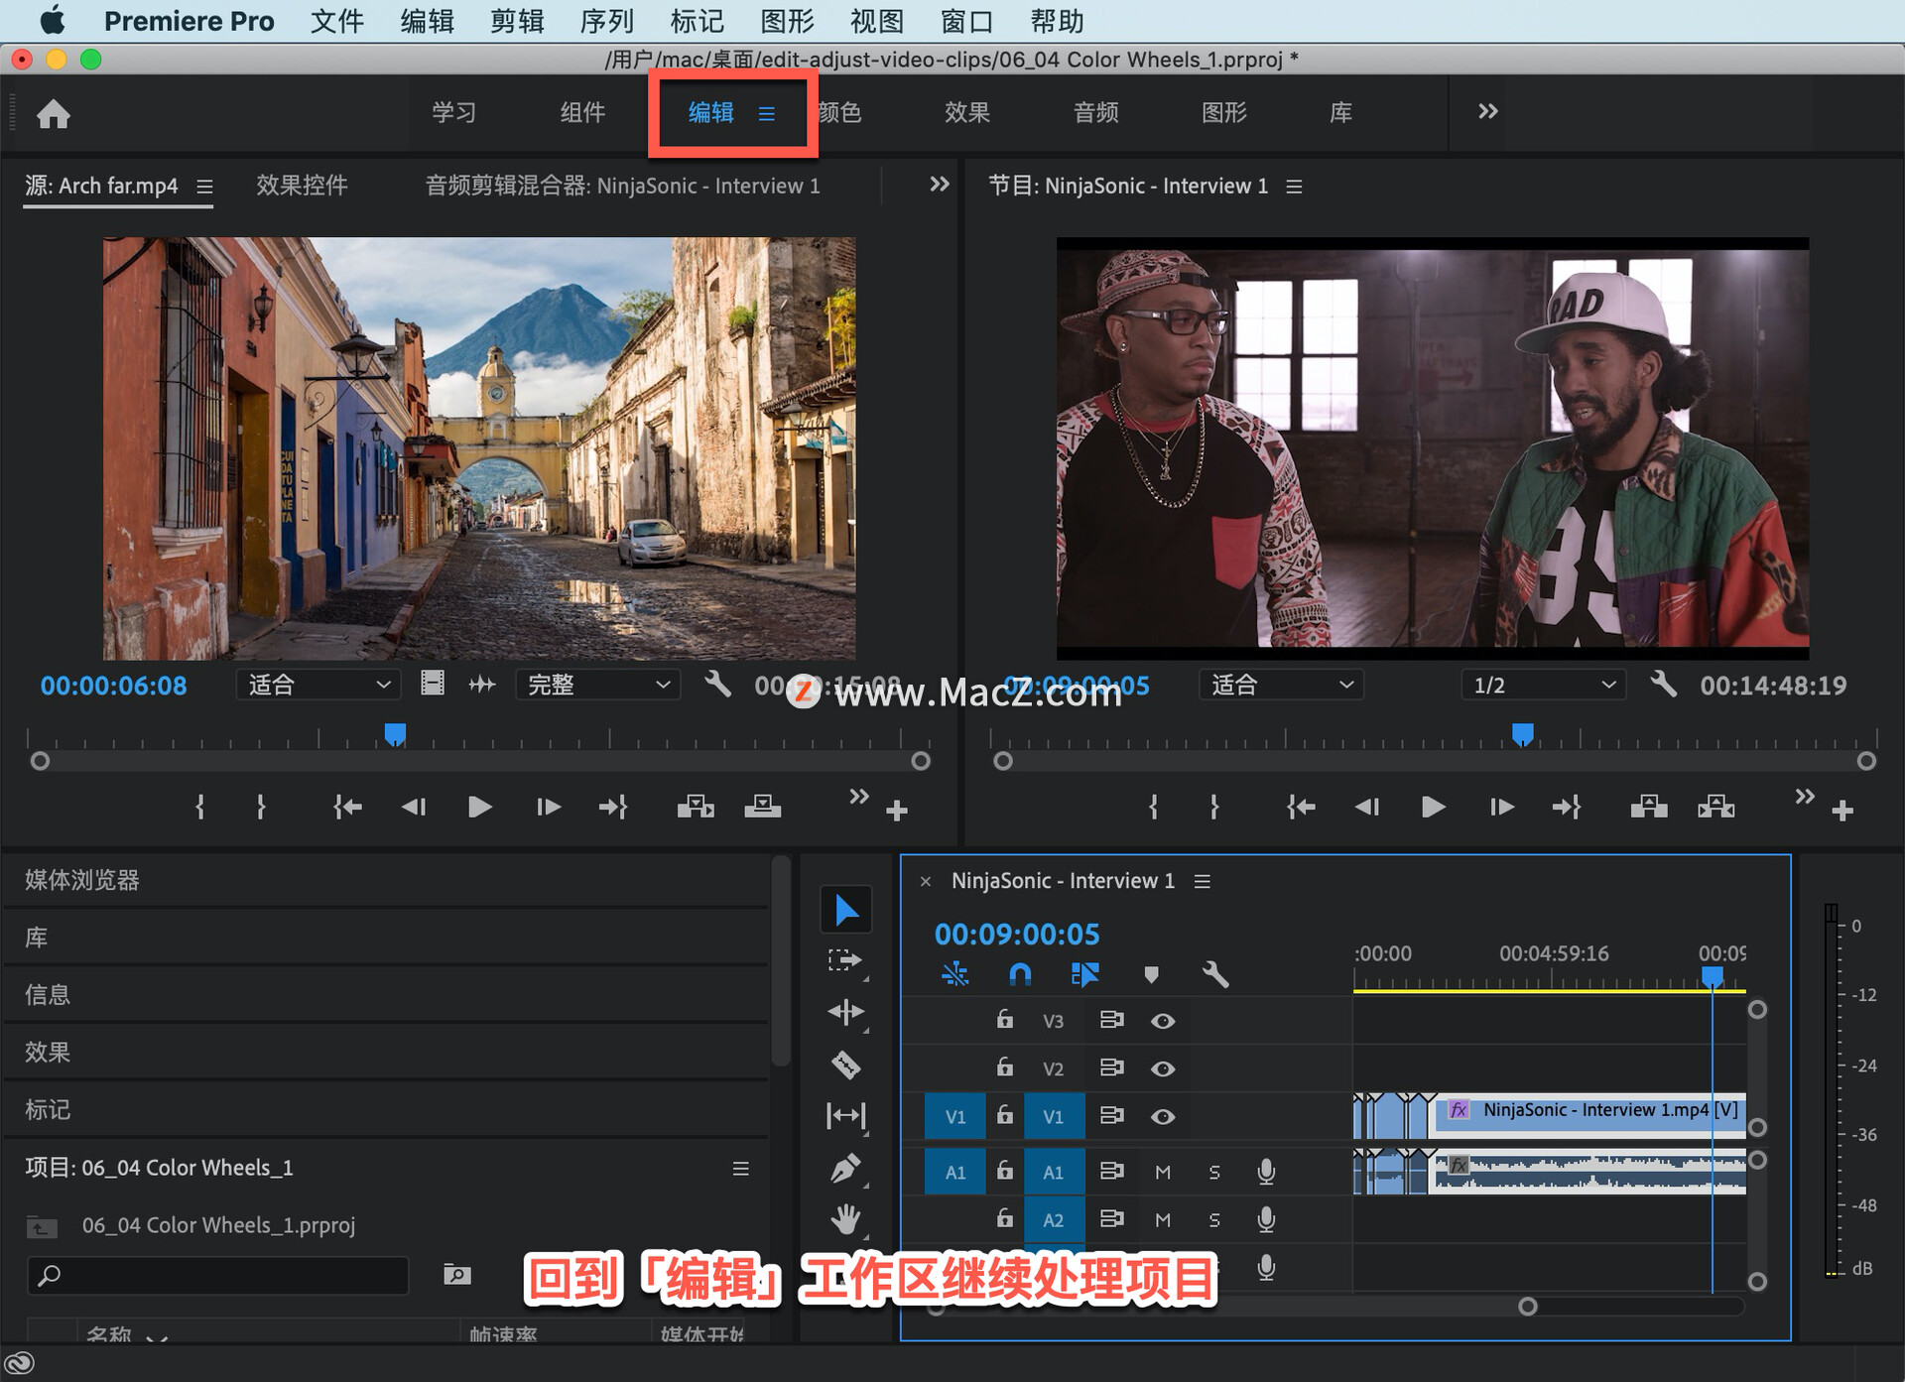The width and height of the screenshot is (1905, 1382).
Task: Switch to 效果 workspace tab
Action: 966,112
